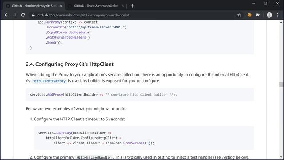Viewport: 284px width, 160px height.
Task: Follow the HttpClientFactory link
Action: 49,81
